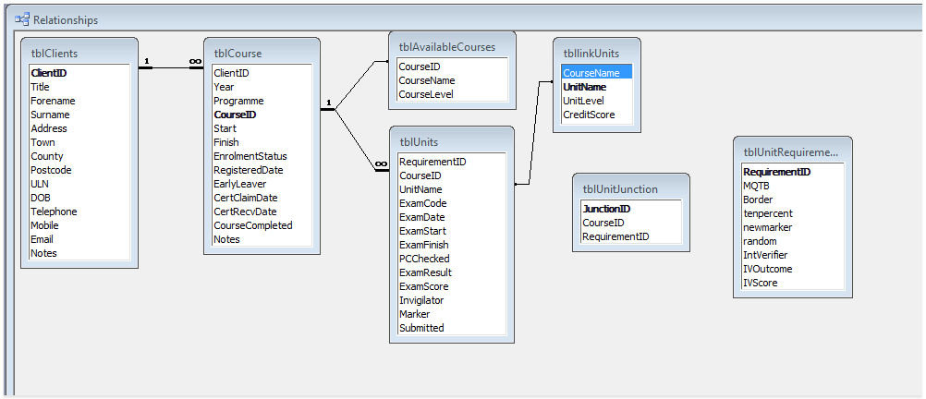Select highlighted CourseName field in tbllinkUnits

[596, 73]
